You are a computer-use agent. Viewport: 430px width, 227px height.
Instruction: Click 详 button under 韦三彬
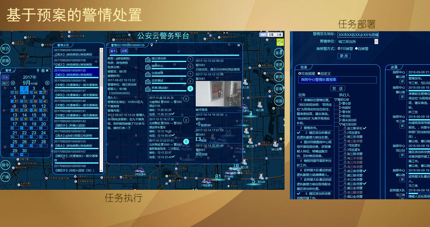(402, 126)
